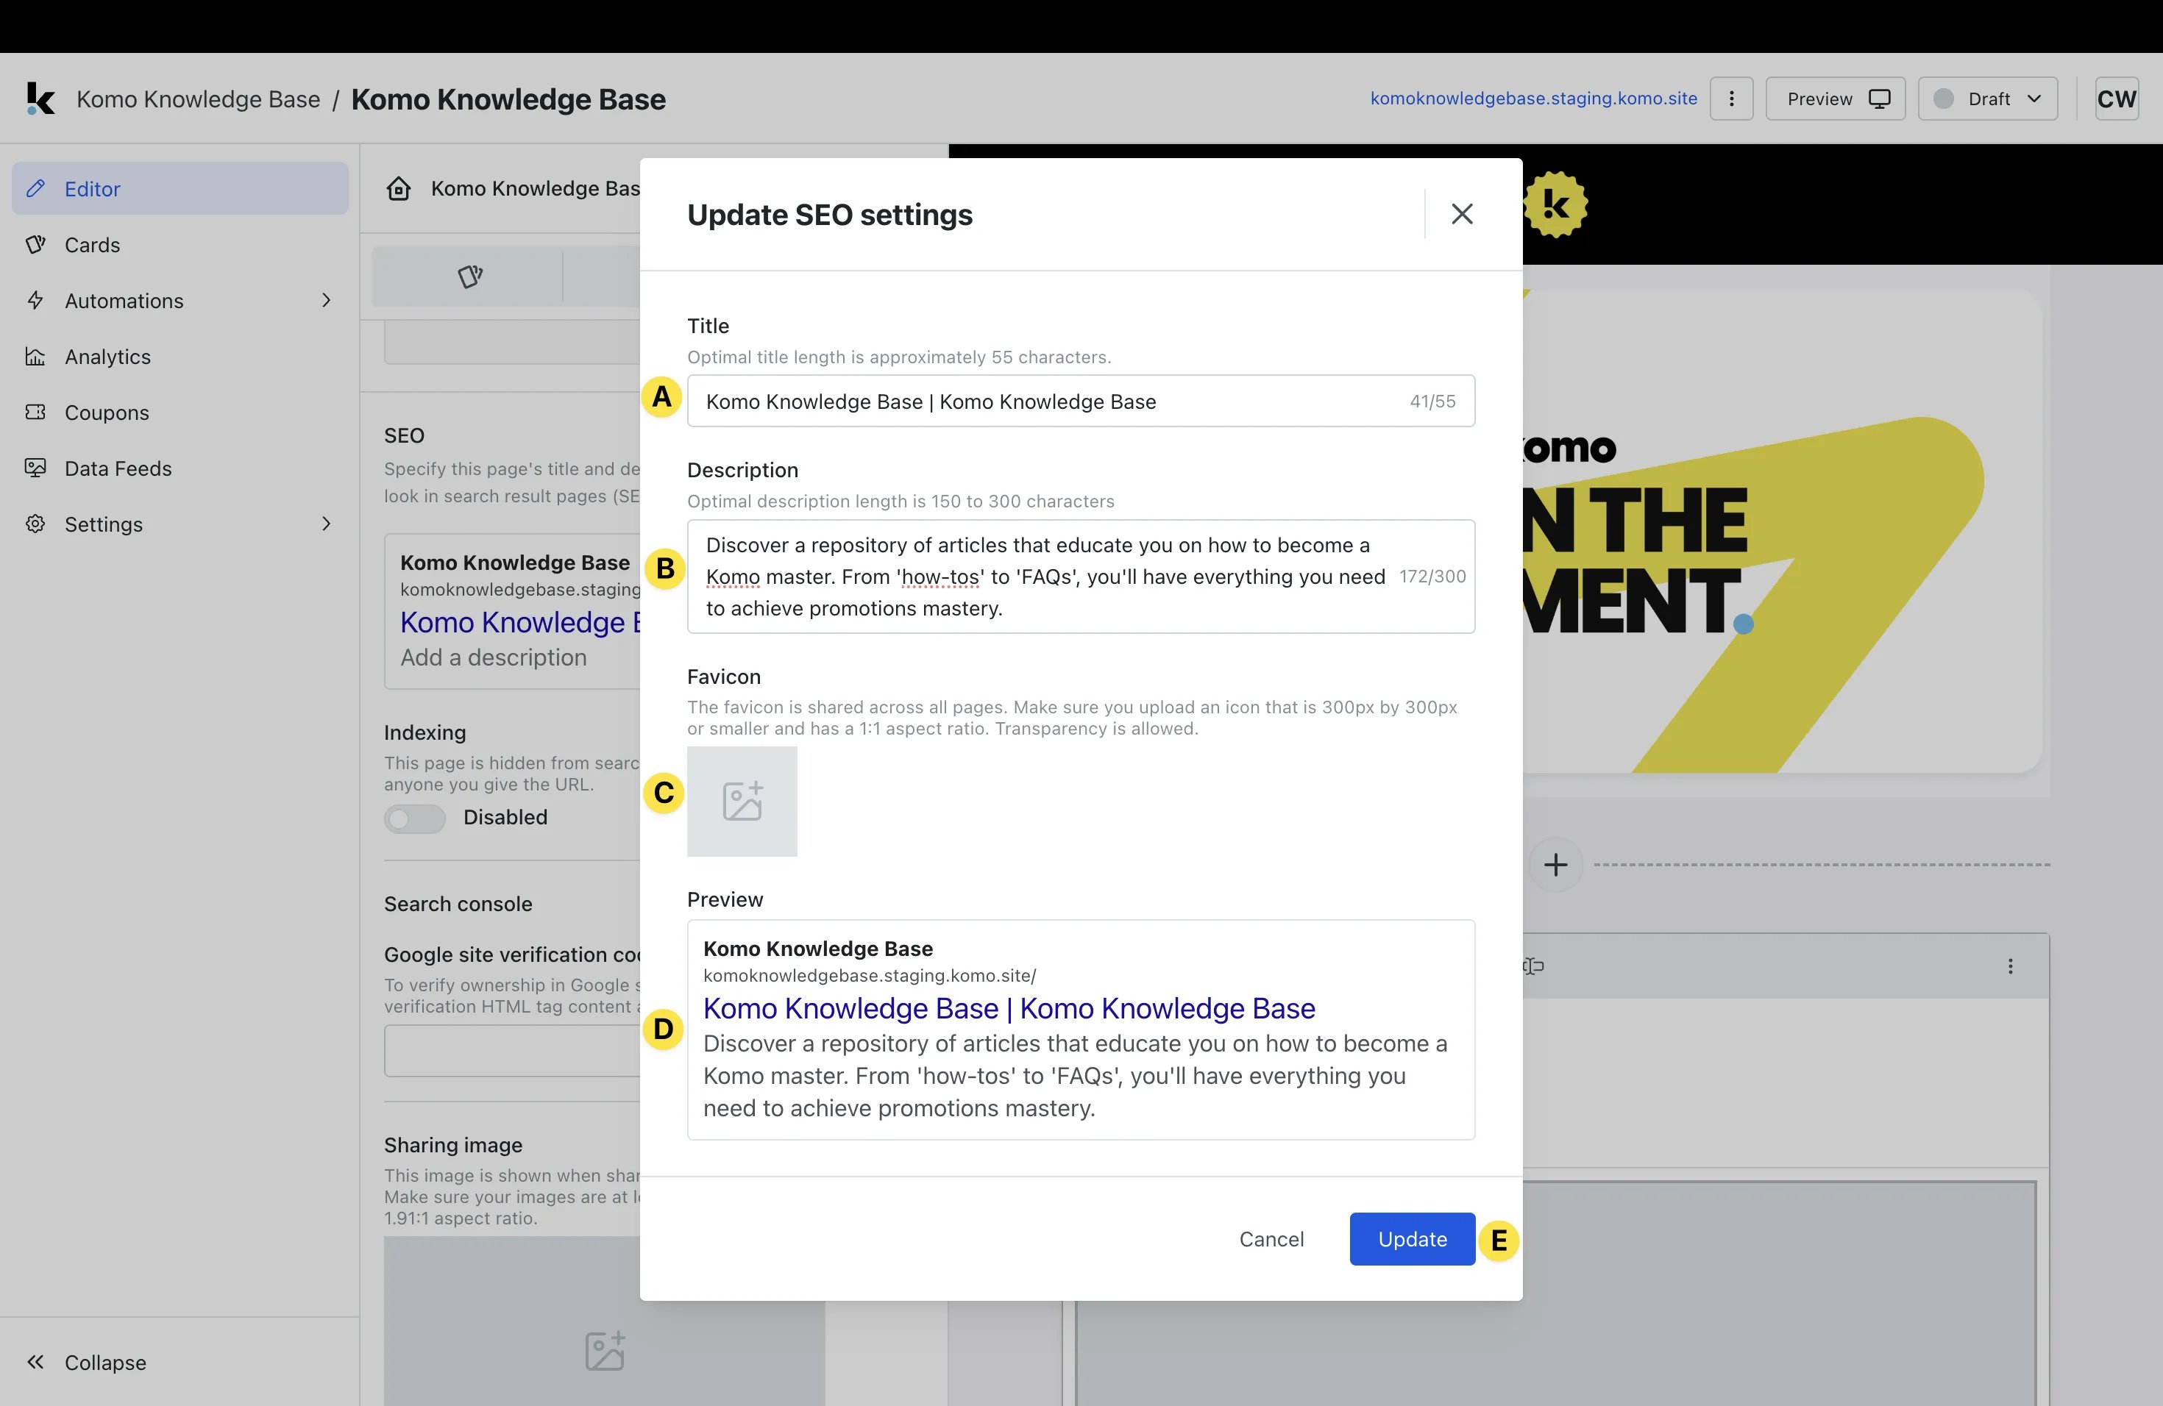Open komoknowledgebase.staging.komo.site link
Viewport: 2163px width, 1406px height.
(x=1533, y=98)
